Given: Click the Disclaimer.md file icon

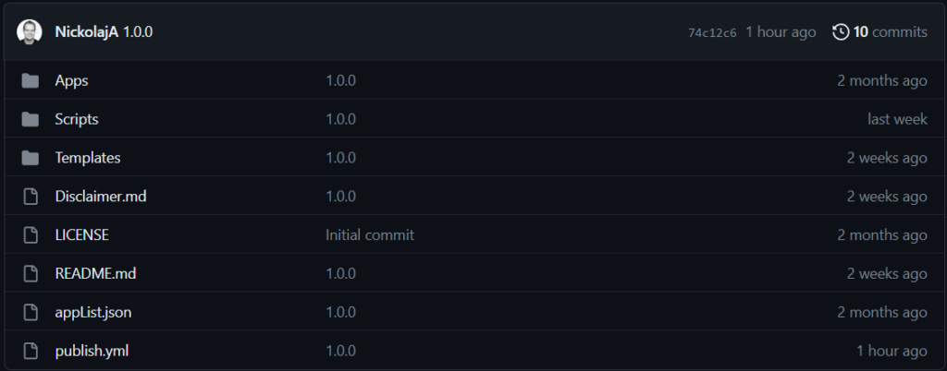Looking at the screenshot, I should point(31,197).
